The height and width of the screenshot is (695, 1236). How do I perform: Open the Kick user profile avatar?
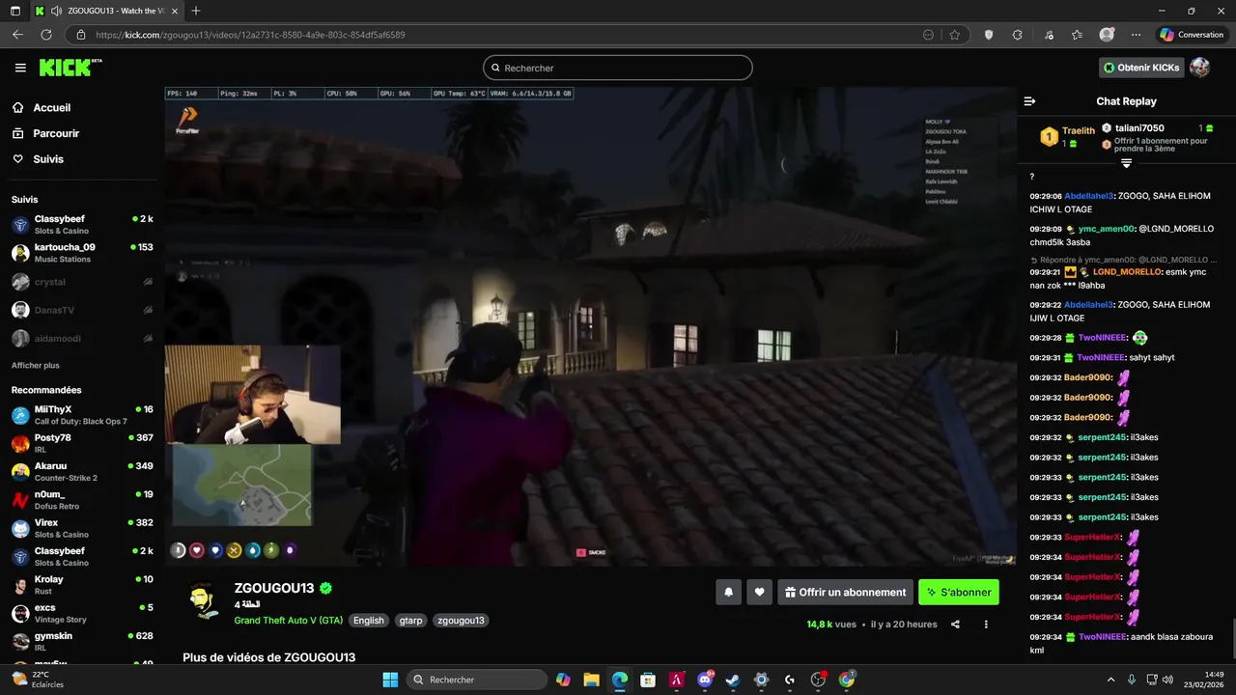(x=1199, y=68)
